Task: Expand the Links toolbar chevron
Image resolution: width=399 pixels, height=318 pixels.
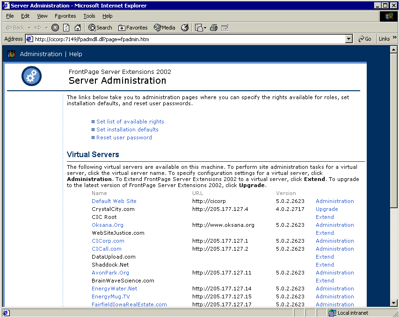Action: click(395, 37)
